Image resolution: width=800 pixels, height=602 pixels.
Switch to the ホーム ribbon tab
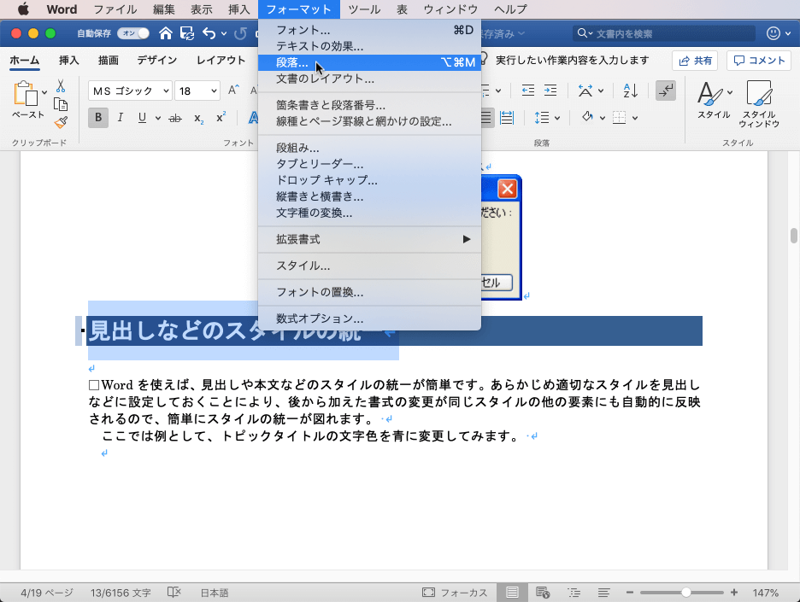click(24, 60)
